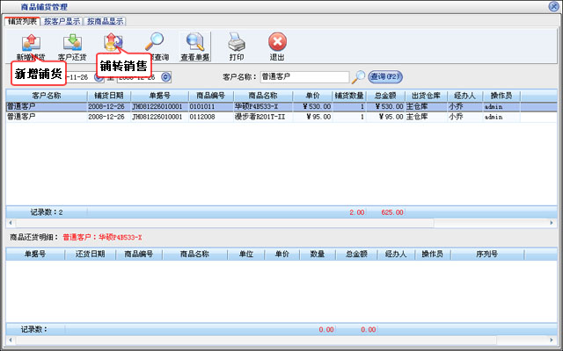Screen dimensions: 563x351
Task: Open the end date dropdown arrow
Action: click(166, 76)
